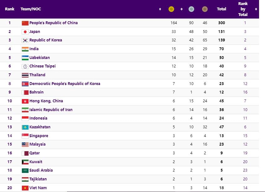Click the gold medal column icon
Screen dimensions: 265x192
click(x=171, y=9)
